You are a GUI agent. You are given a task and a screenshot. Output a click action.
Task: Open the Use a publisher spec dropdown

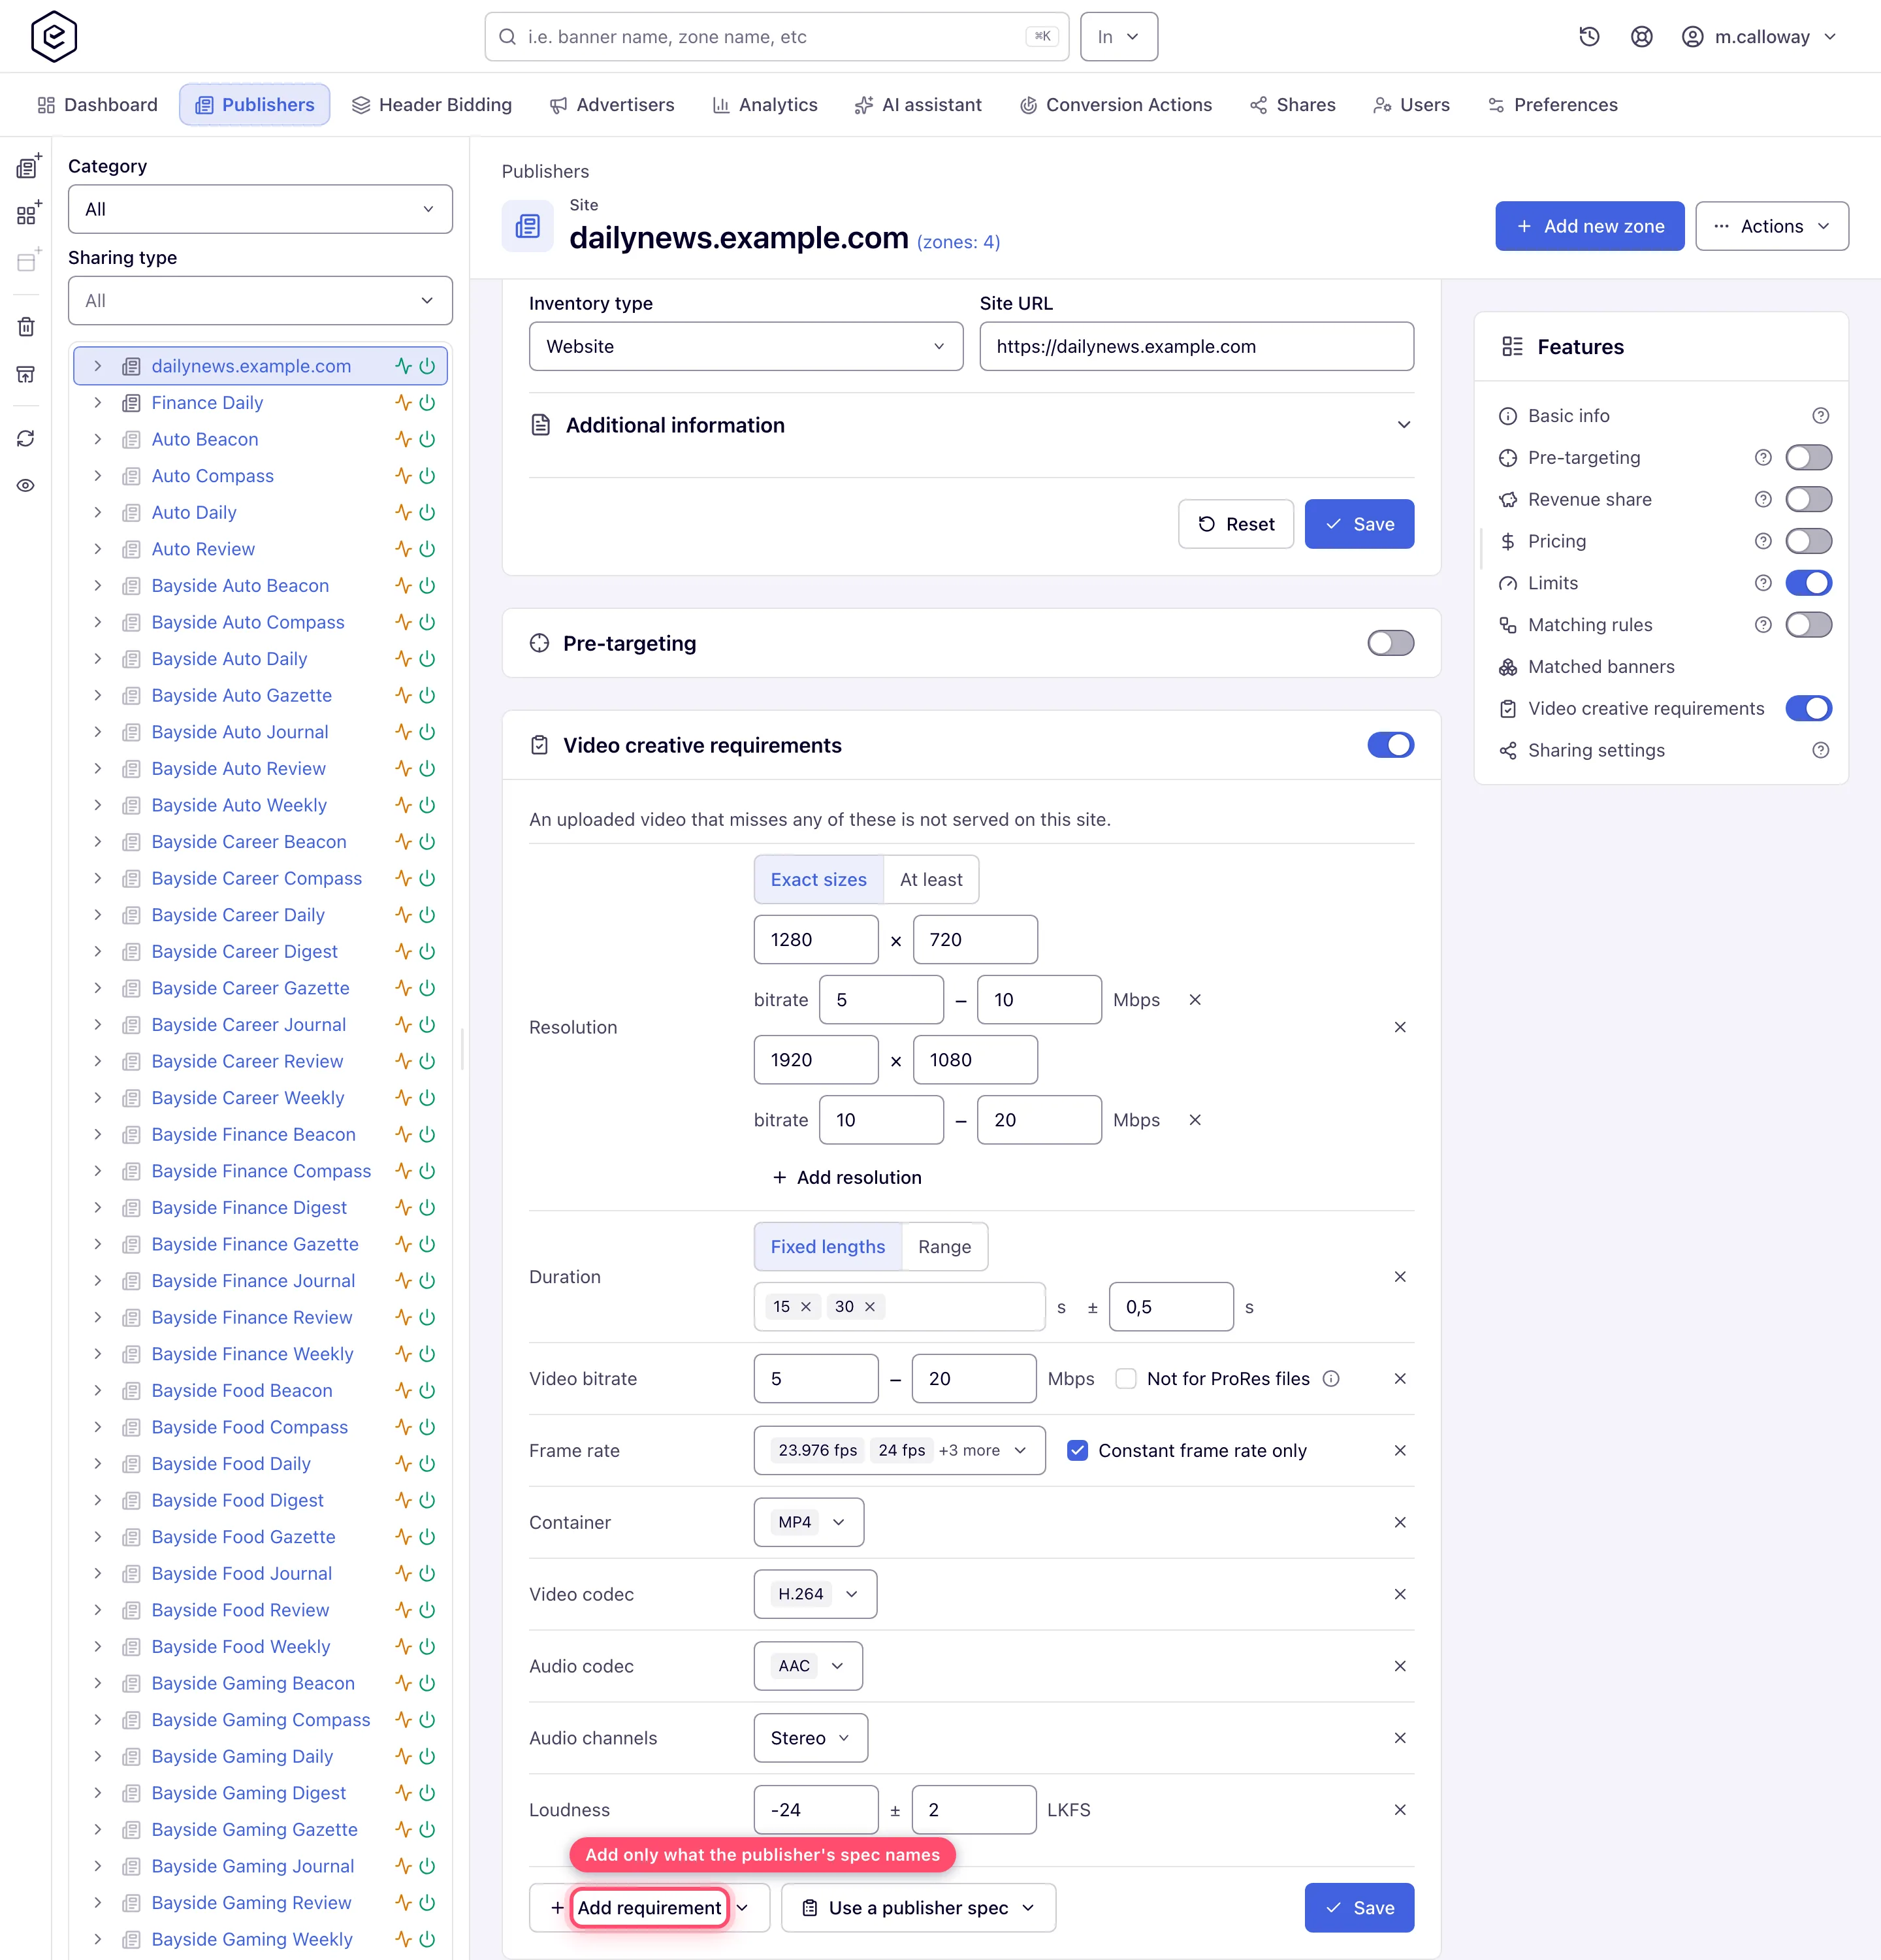918,1908
